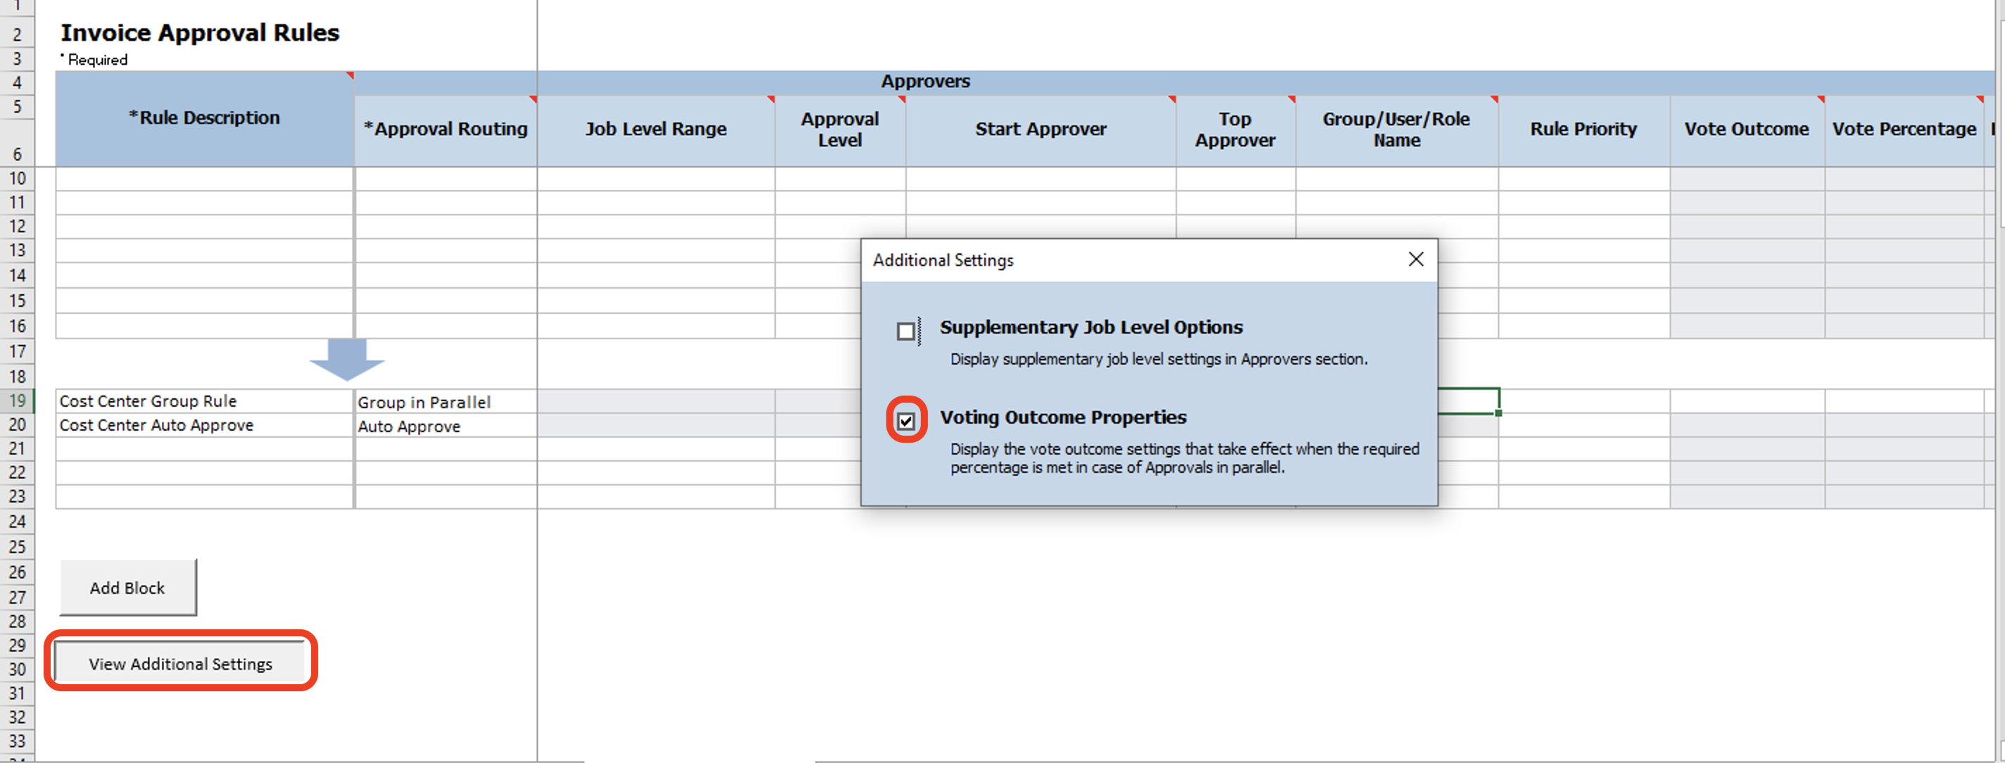The width and height of the screenshot is (2005, 763).
Task: Check the Supplementary Job Level Options checkbox
Action: click(x=906, y=332)
